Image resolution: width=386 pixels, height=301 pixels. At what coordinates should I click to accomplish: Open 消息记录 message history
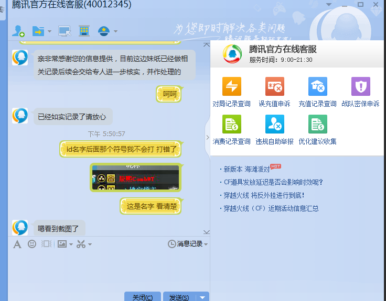(x=185, y=244)
